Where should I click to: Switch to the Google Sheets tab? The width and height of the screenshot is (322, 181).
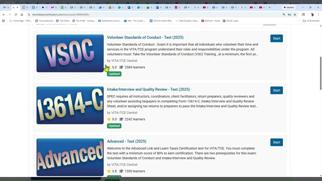tap(64, 8)
